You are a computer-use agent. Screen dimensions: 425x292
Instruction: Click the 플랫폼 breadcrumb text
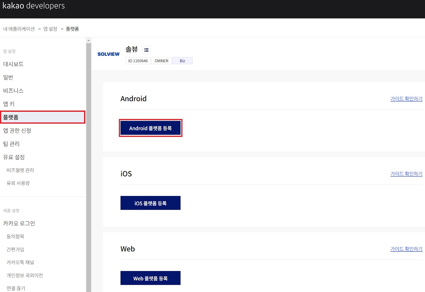(x=72, y=29)
